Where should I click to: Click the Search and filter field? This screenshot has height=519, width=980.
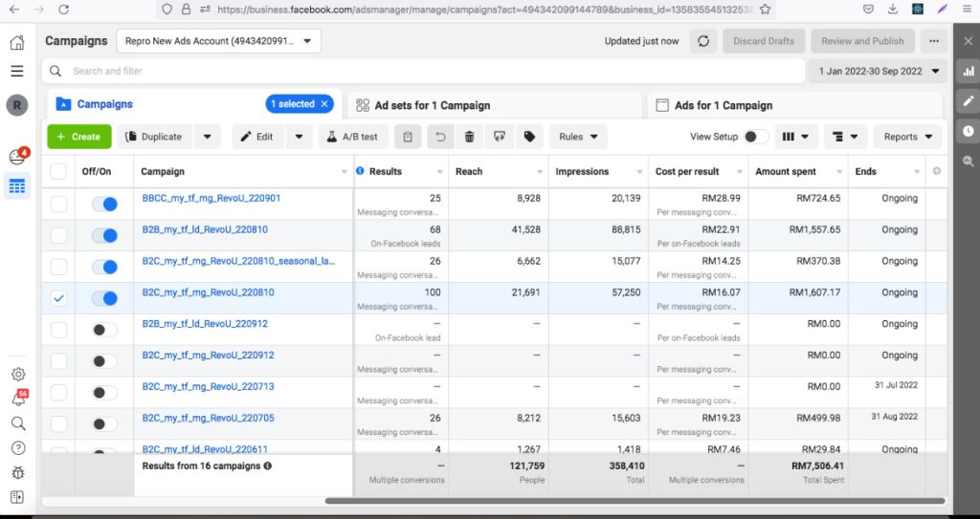pos(424,71)
